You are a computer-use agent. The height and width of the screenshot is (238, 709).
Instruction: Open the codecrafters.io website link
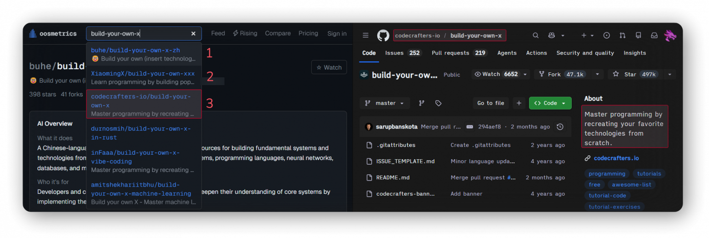click(616, 158)
